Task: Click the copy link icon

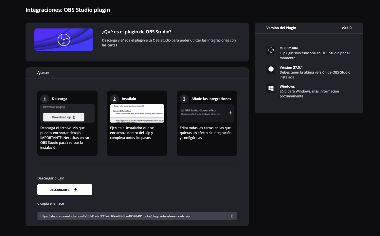Action: (232, 216)
